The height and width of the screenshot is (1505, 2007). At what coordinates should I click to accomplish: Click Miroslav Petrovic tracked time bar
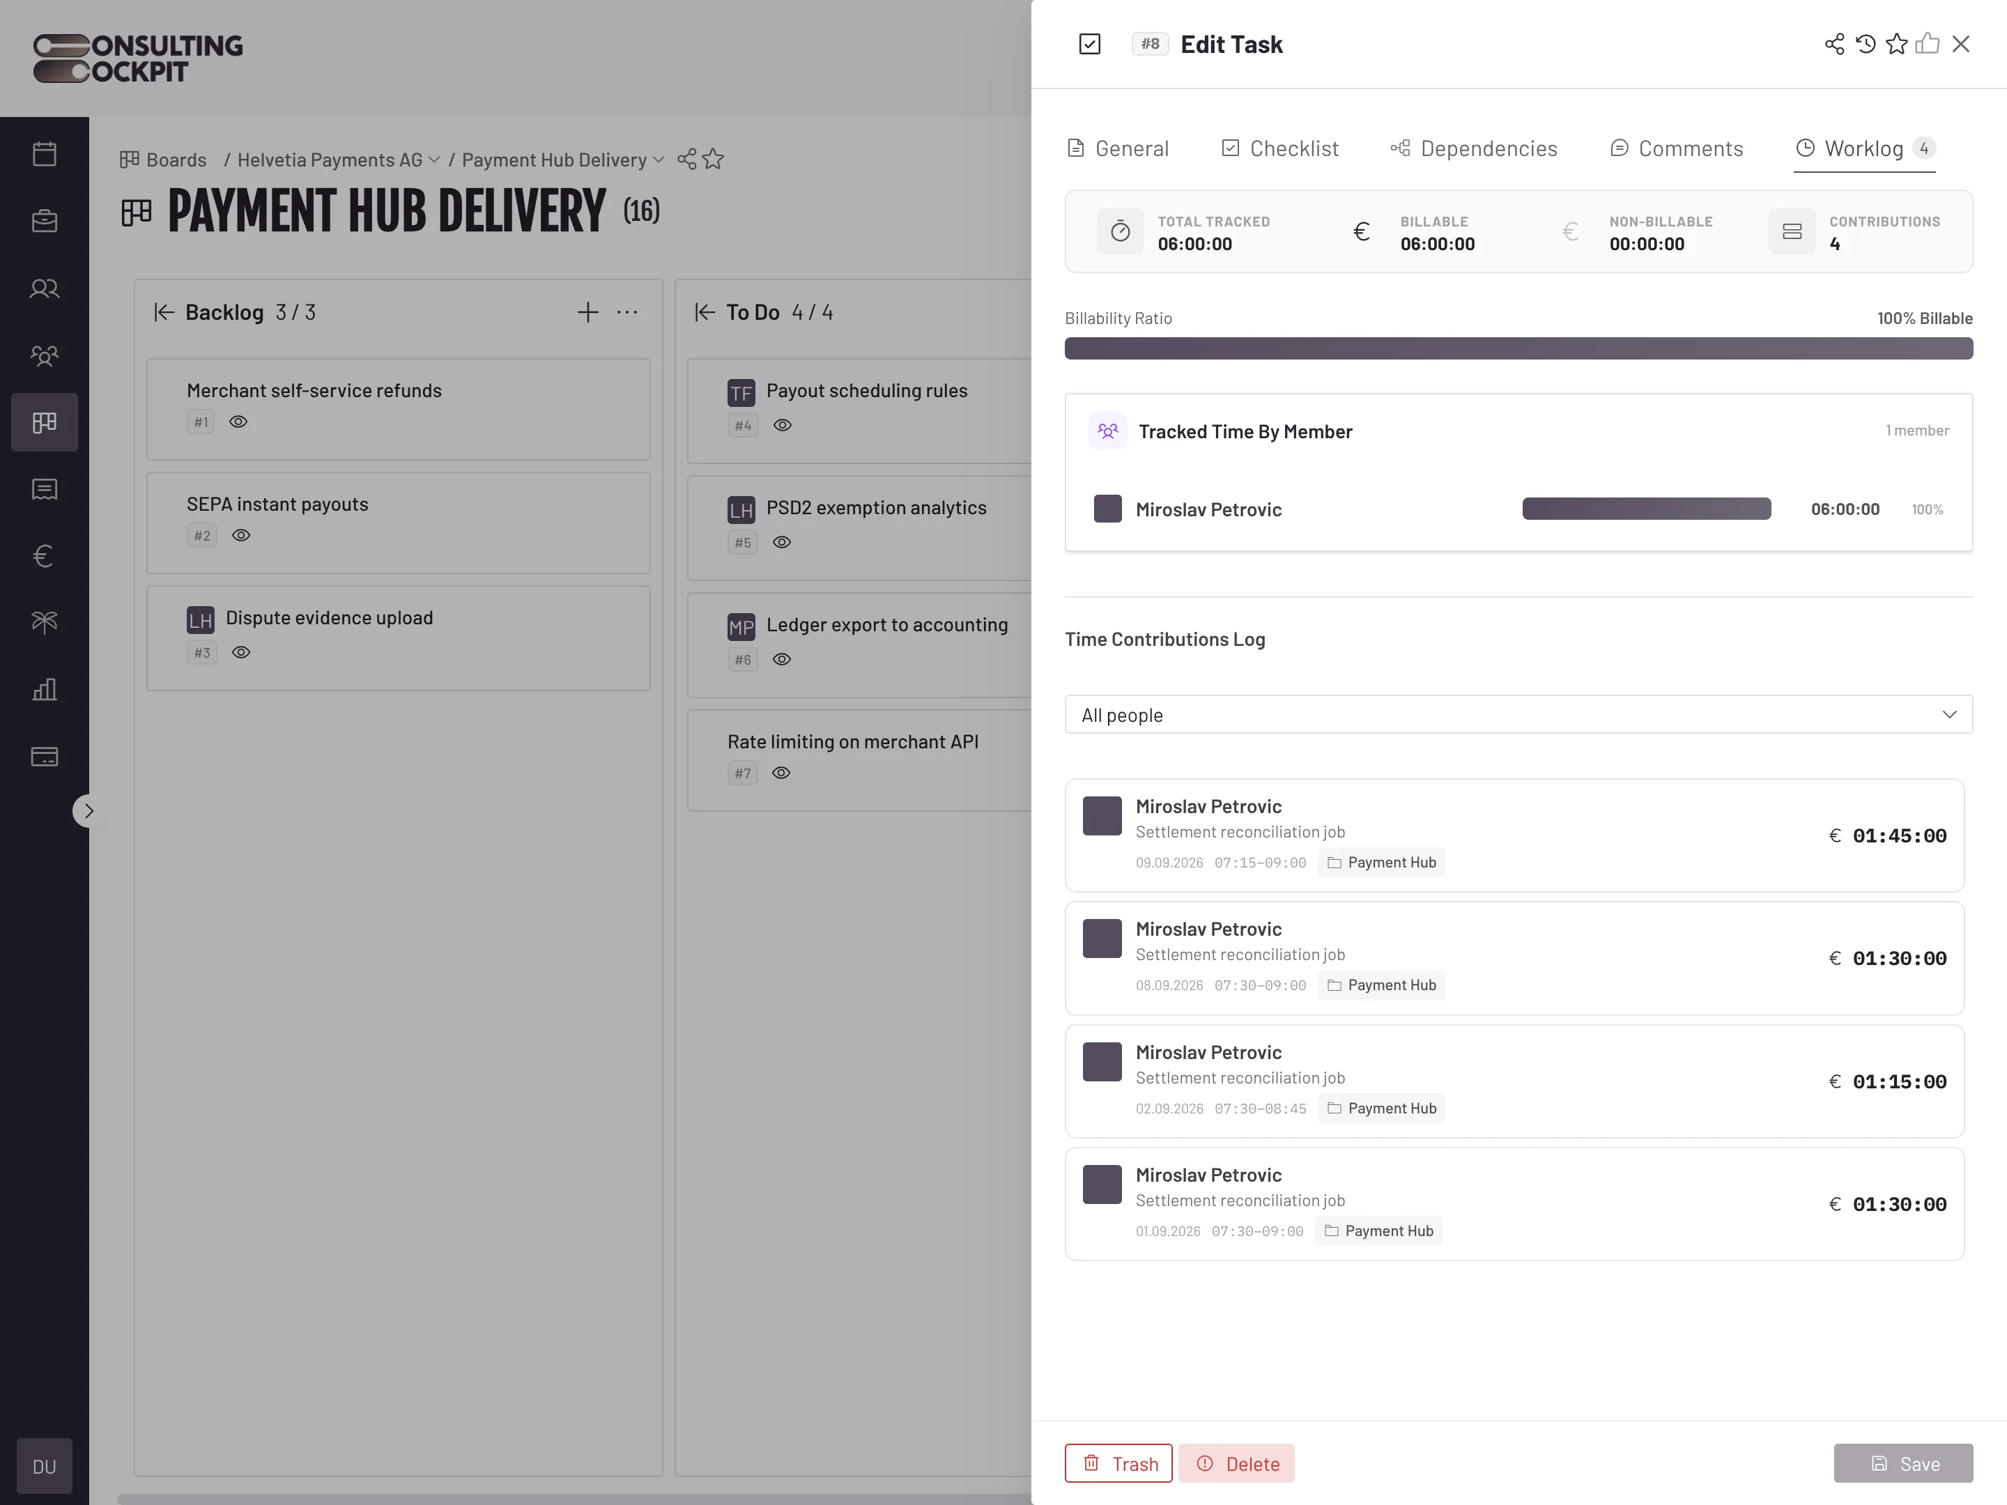pos(1647,509)
